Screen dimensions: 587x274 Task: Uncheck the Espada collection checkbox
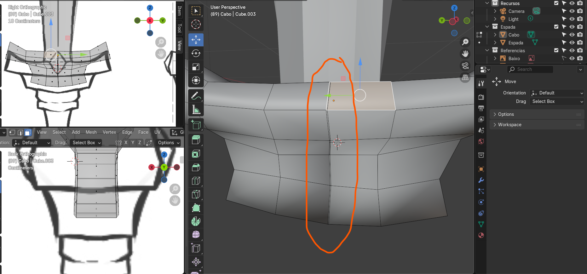[x=556, y=27]
